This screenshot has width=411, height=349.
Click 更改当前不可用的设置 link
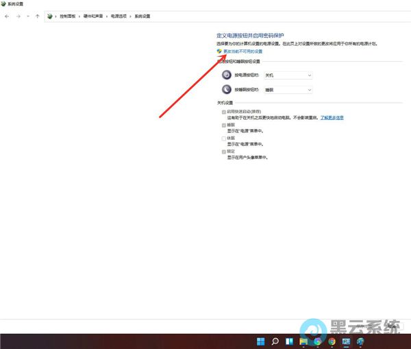click(x=242, y=51)
